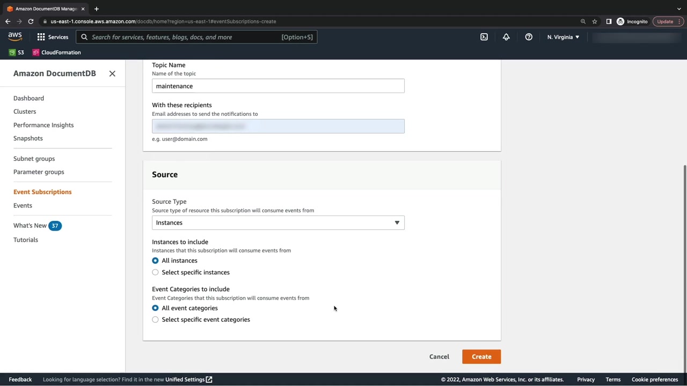Focus the AWS services search box

(x=196, y=37)
